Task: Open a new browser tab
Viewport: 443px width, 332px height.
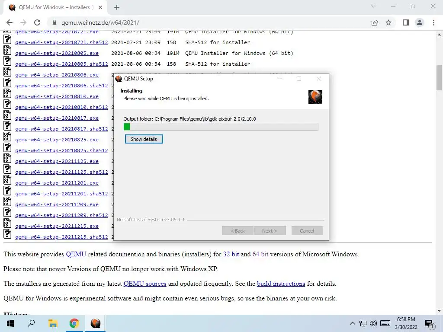Action: (117, 7)
